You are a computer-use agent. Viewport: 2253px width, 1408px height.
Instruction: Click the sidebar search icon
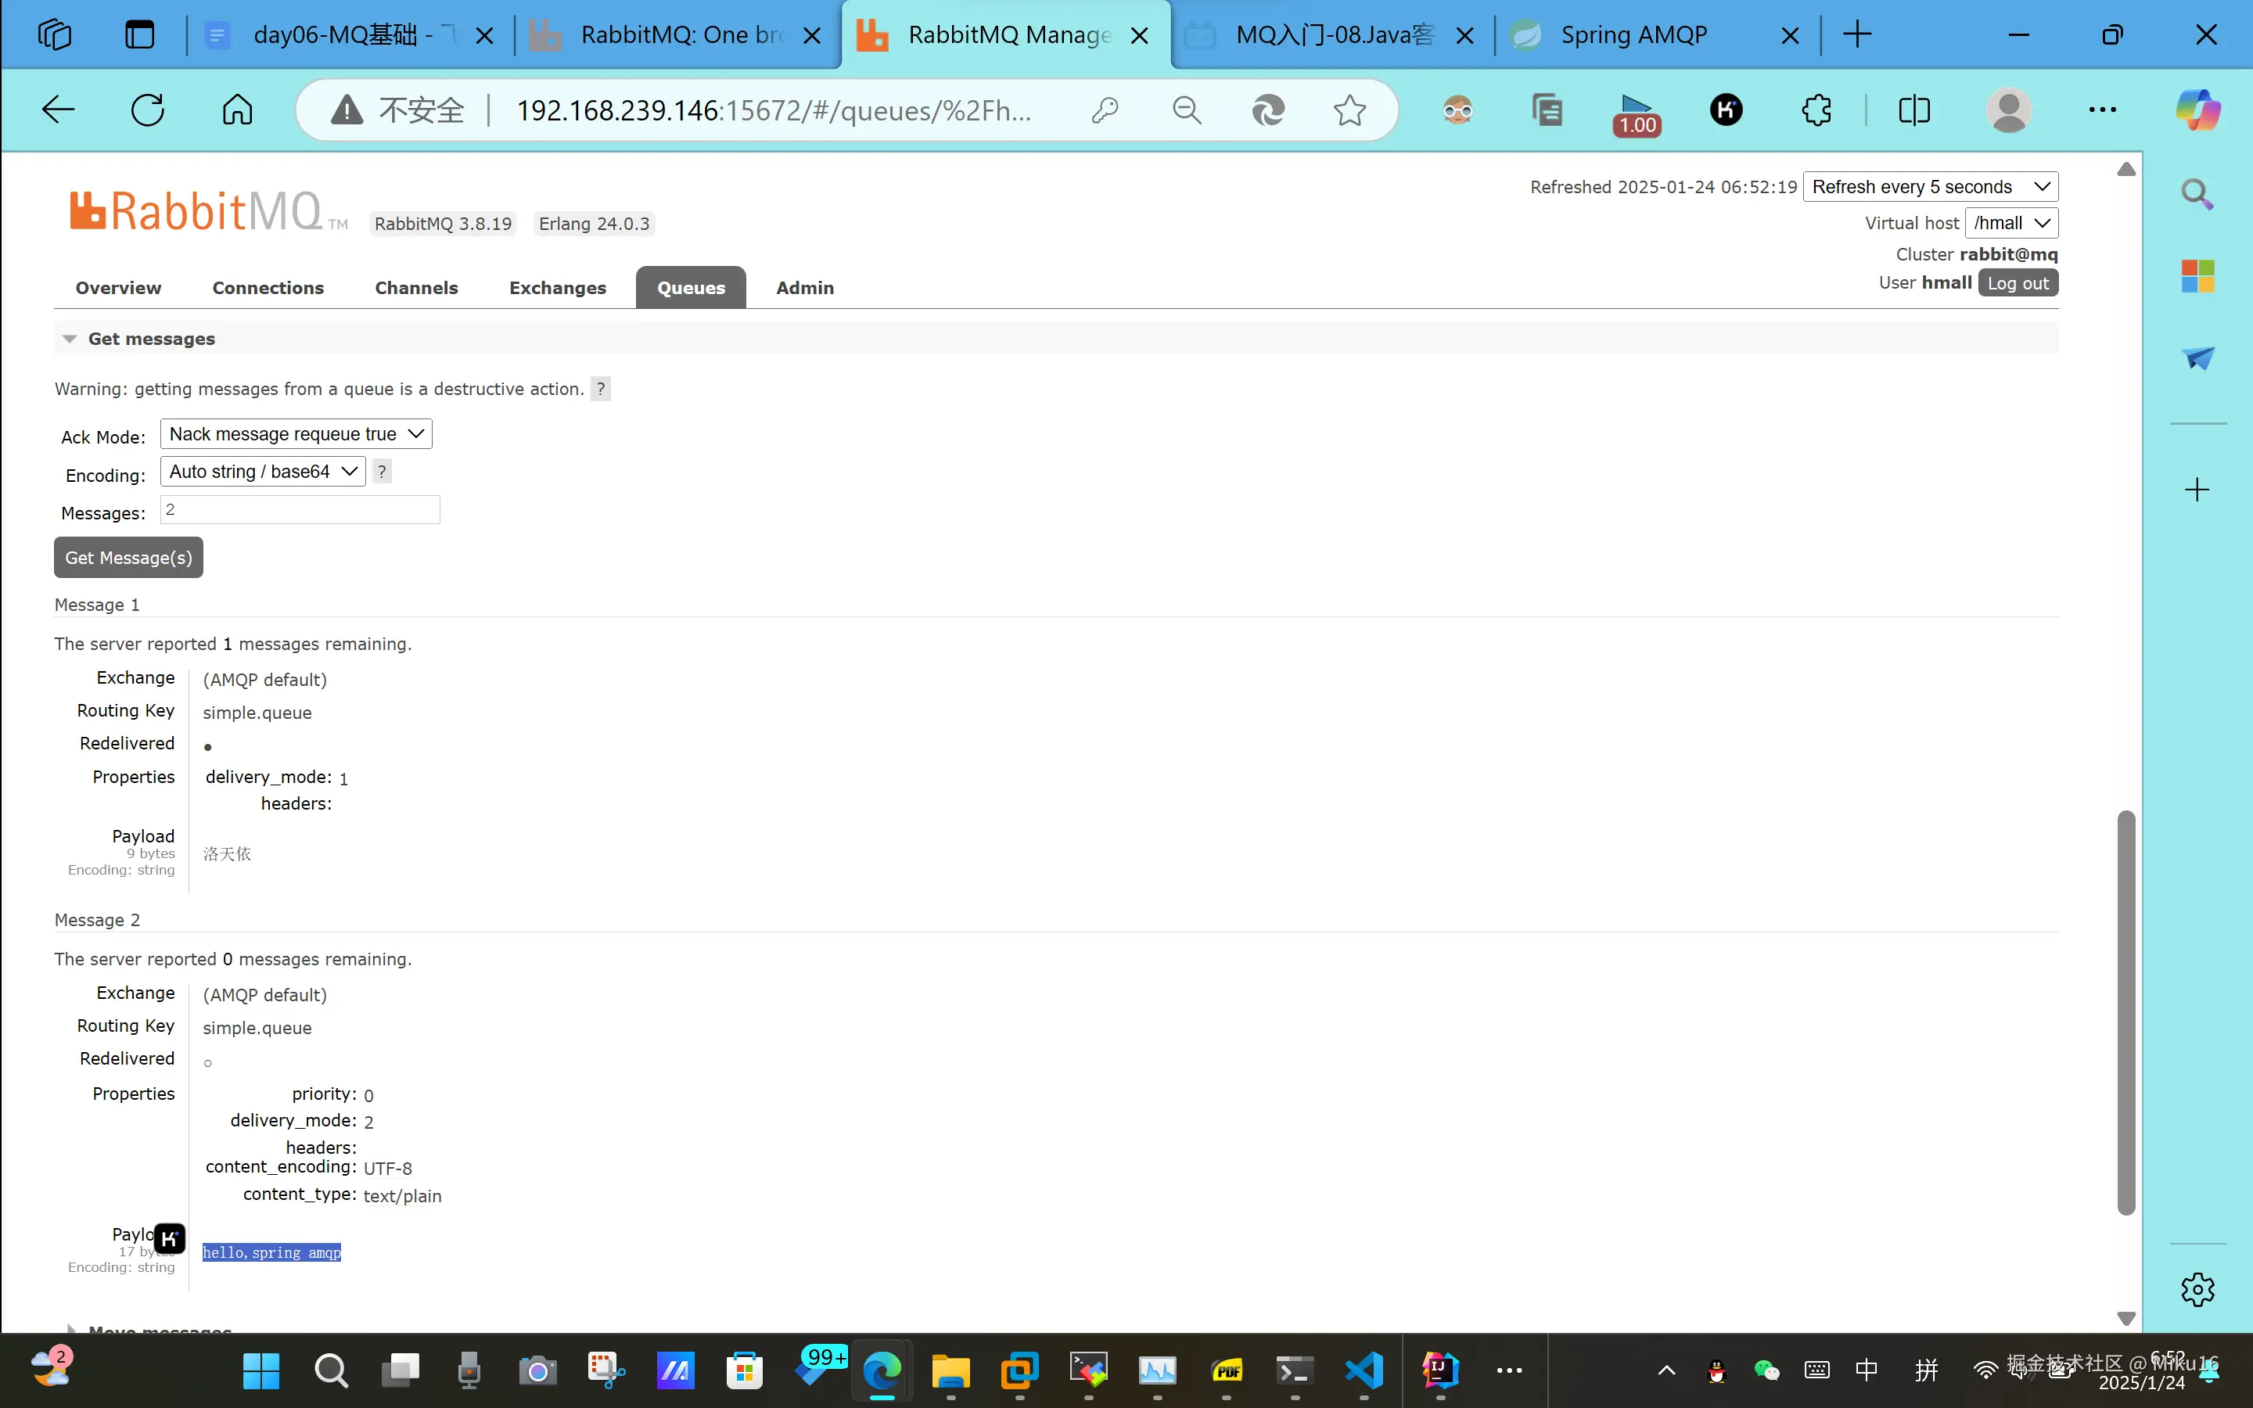pyautogui.click(x=2197, y=195)
